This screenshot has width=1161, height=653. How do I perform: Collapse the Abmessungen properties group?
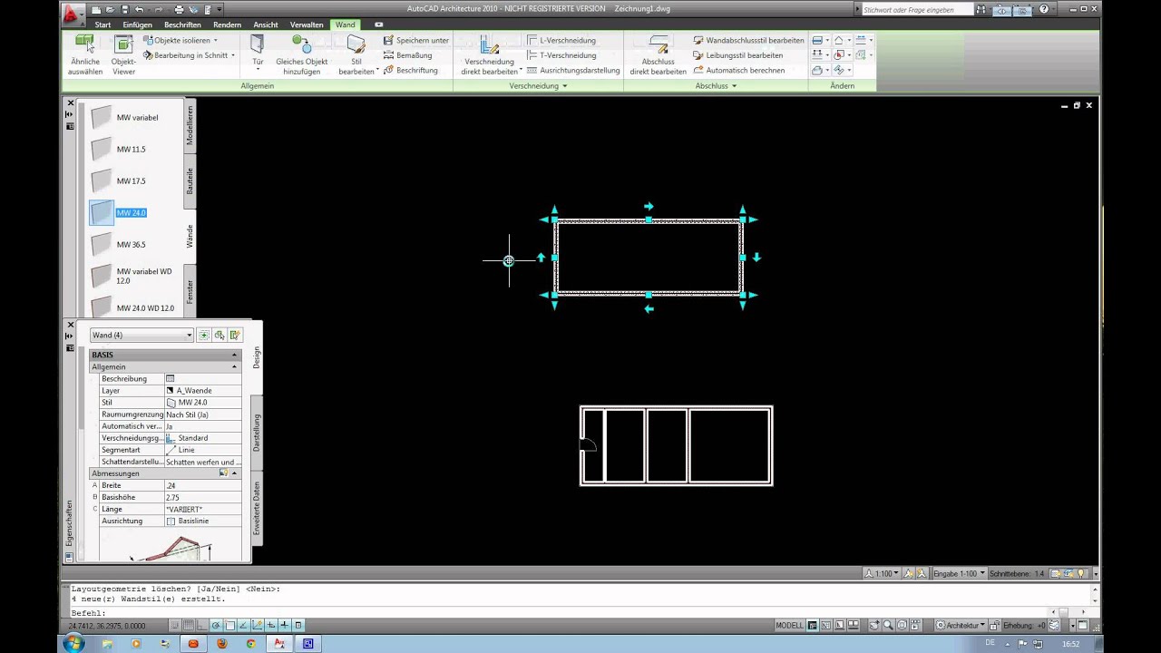pos(234,473)
